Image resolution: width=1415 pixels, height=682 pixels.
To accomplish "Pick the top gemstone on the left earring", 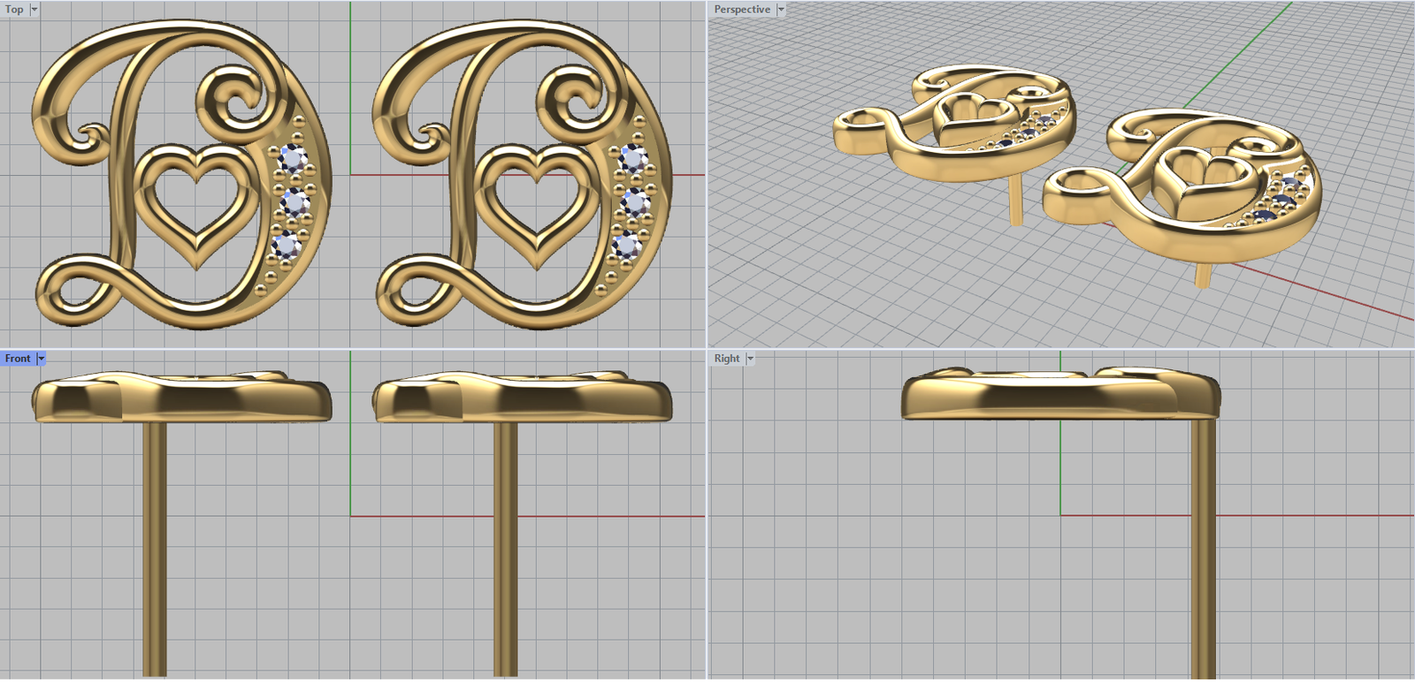I will [x=294, y=160].
